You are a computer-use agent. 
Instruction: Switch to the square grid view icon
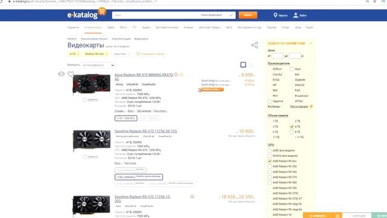click(243, 65)
